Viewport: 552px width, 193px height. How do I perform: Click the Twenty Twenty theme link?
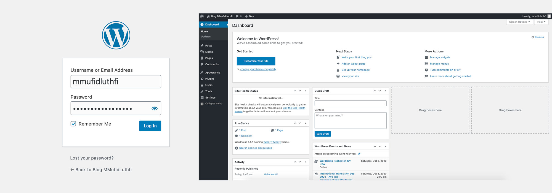(x=272, y=142)
